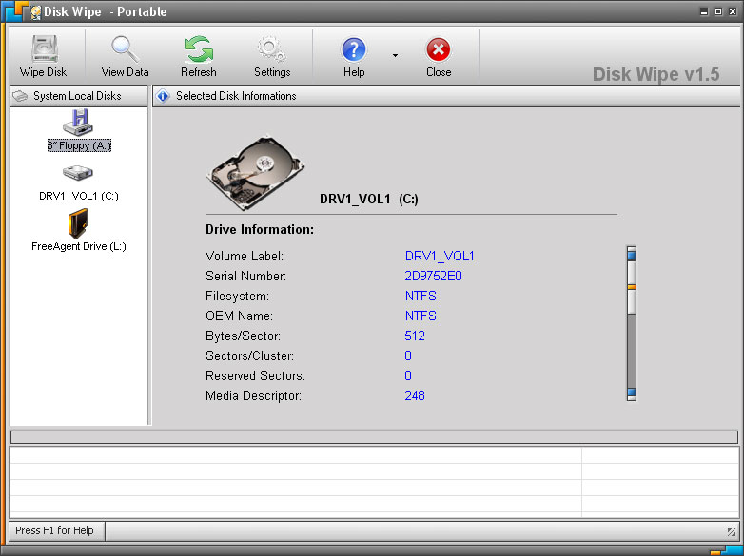Select the DRV1_VOL1 (C:) drive icon
The image size is (744, 556).
tap(78, 173)
